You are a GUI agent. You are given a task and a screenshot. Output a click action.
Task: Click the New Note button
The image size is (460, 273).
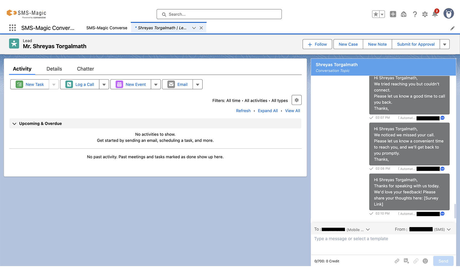tap(377, 44)
